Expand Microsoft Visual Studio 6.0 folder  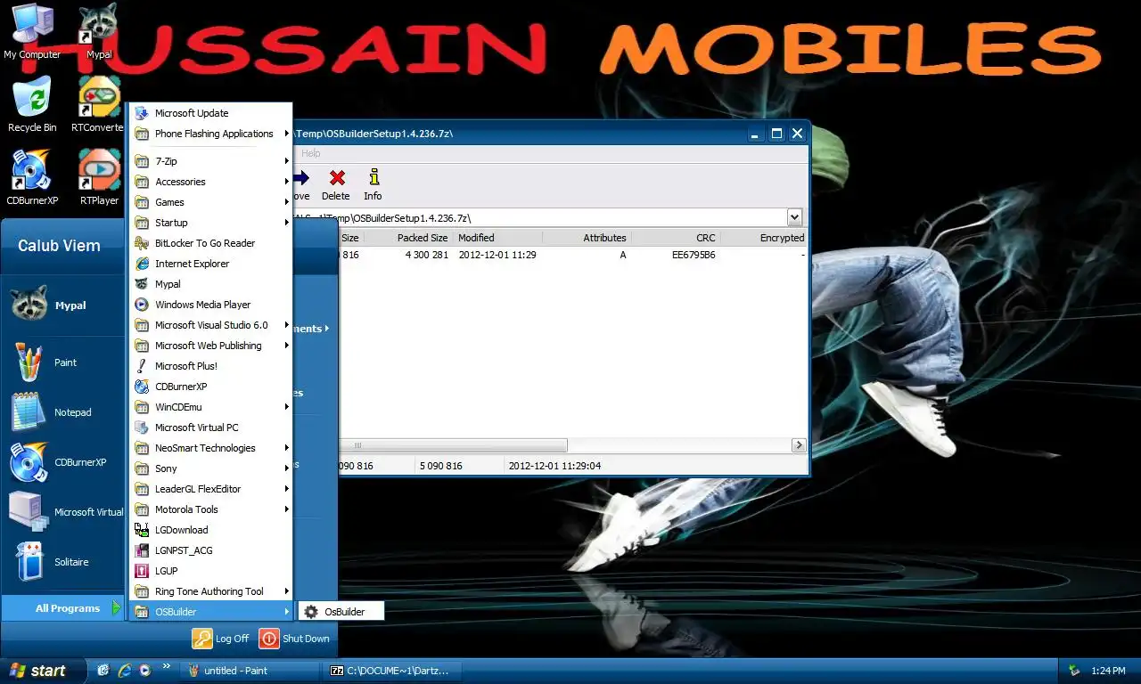tap(211, 325)
